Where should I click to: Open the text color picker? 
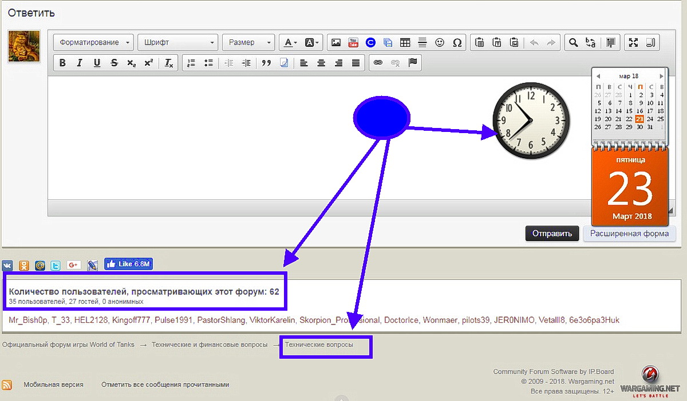(x=291, y=42)
